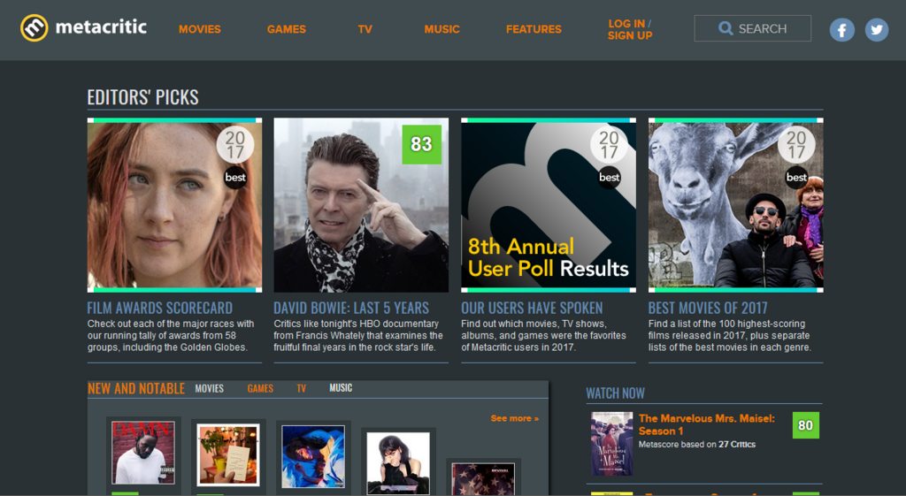Open the Metacritic Twitter page icon
The image size is (906, 496).
(x=877, y=29)
